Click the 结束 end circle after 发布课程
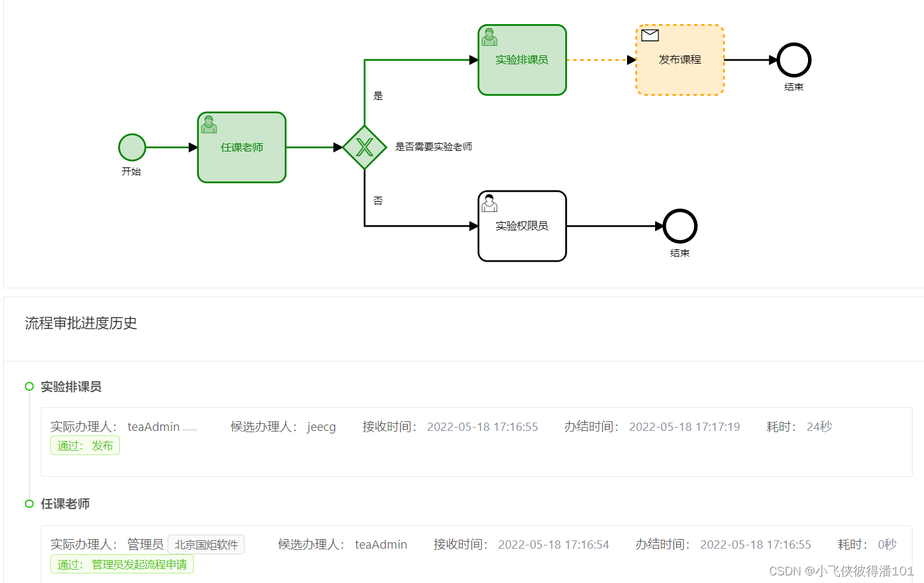This screenshot has height=583, width=924. click(x=793, y=60)
